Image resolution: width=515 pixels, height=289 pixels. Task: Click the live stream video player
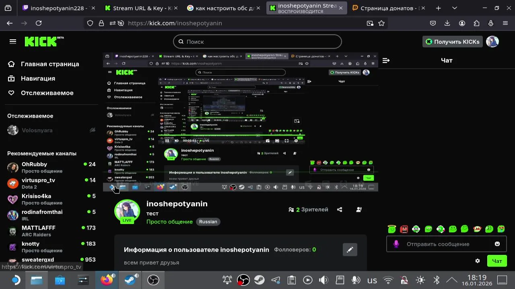(x=241, y=122)
